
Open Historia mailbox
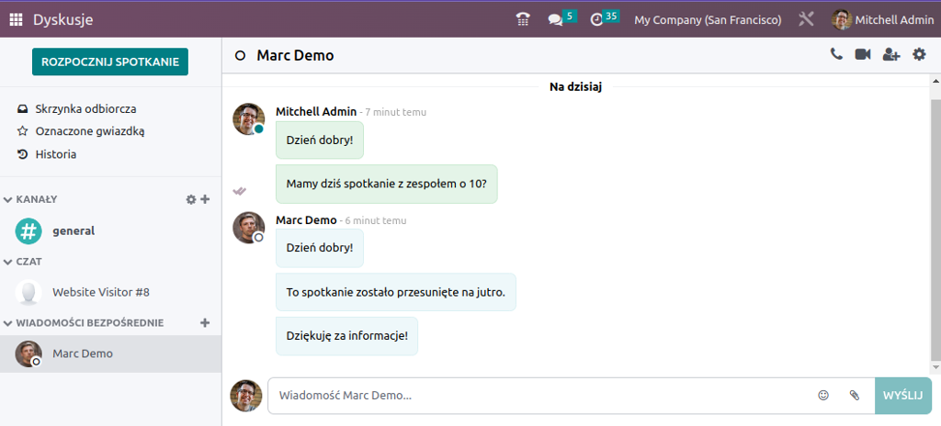(55, 154)
